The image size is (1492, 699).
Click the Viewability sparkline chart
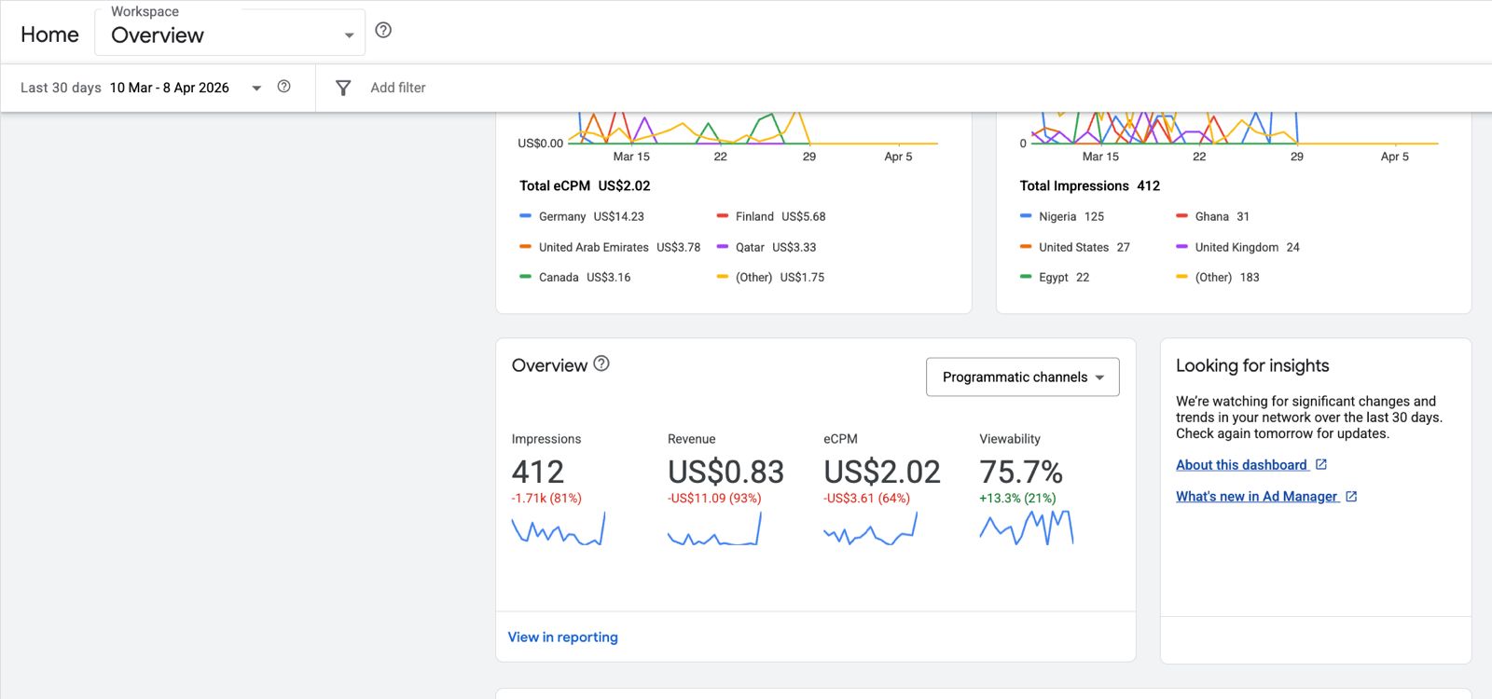pyautogui.click(x=1026, y=528)
